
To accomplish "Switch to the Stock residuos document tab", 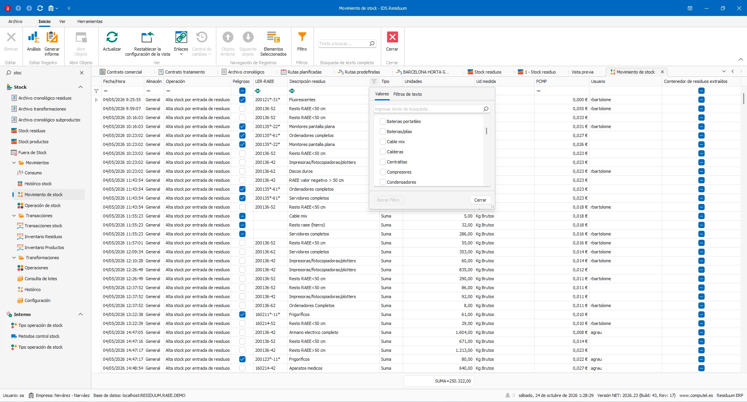I will [484, 72].
